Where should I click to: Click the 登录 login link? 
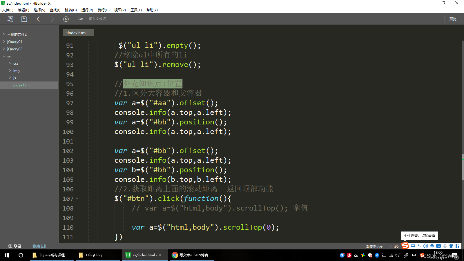click(x=16, y=246)
